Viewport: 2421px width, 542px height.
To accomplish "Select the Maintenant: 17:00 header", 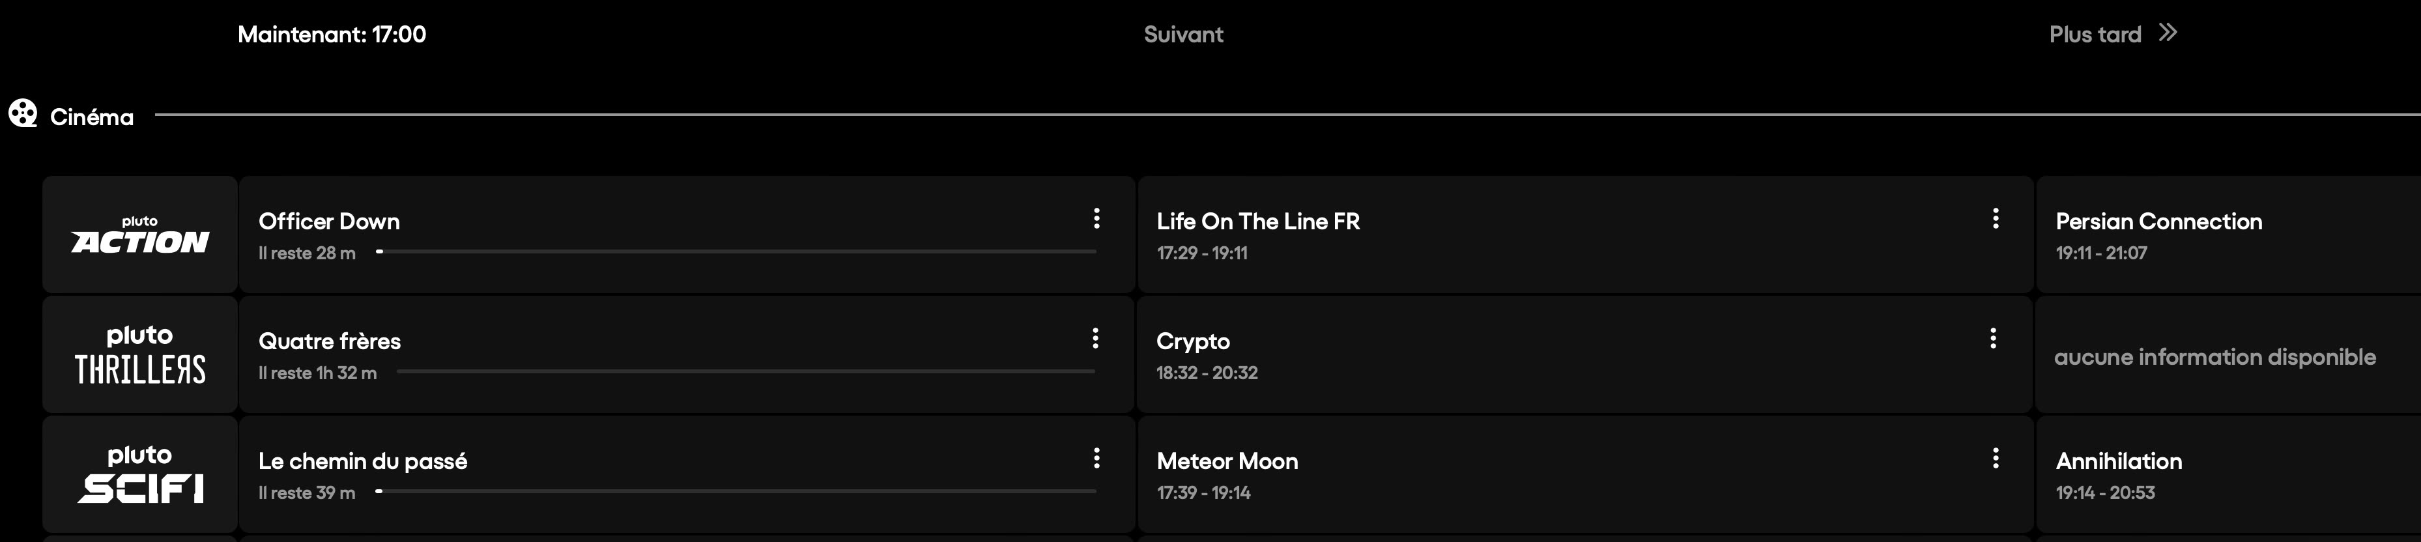I will tap(332, 35).
